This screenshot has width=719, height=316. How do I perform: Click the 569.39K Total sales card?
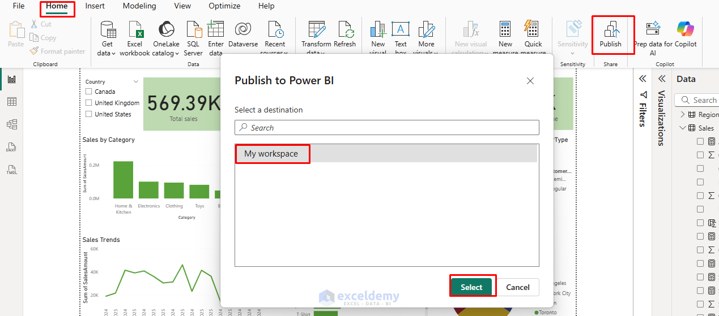tap(183, 103)
